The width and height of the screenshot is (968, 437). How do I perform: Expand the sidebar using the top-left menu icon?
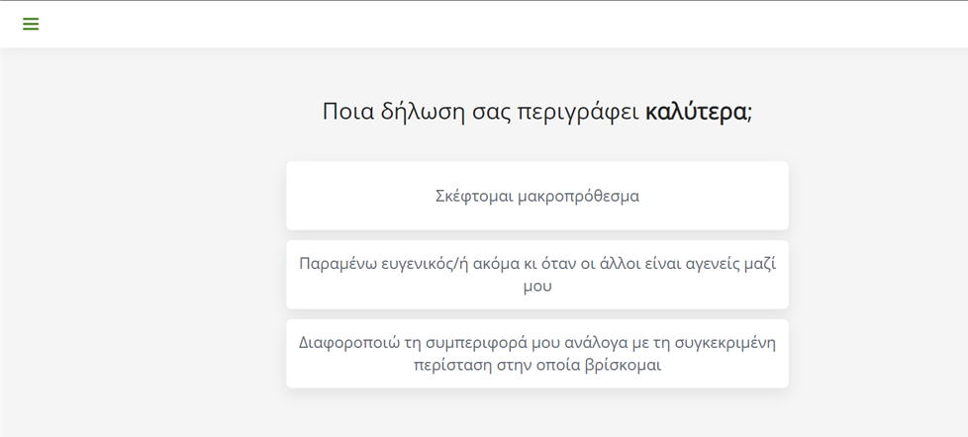(x=31, y=24)
